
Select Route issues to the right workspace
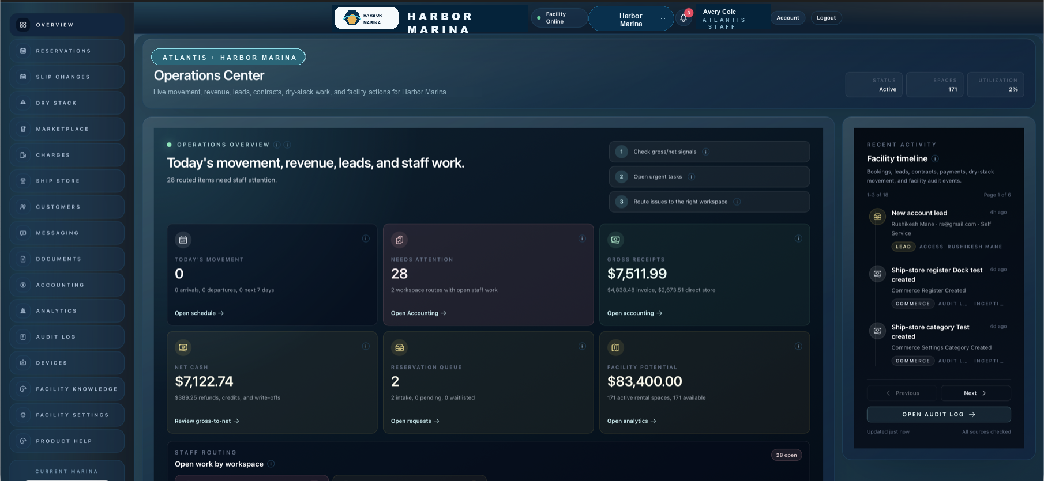[x=709, y=202]
